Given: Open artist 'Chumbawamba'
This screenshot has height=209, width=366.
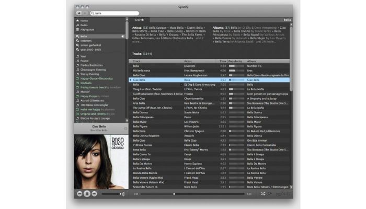Looking at the screenshot, I should (194, 98).
